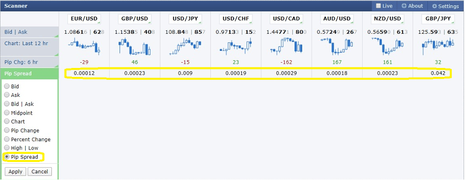The width and height of the screenshot is (465, 180).
Task: Choose the Bid | Ask radio option
Action: coord(7,104)
